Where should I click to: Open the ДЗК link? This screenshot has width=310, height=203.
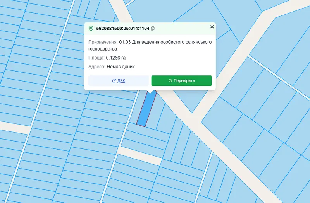[x=121, y=81]
